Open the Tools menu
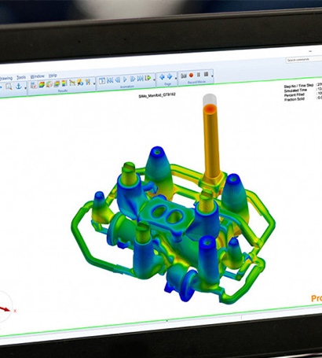Screen dimensions: 322x358 coord(21,77)
